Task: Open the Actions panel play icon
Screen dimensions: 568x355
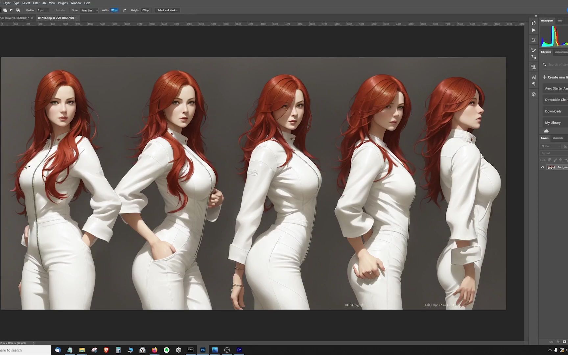Action: tap(533, 30)
